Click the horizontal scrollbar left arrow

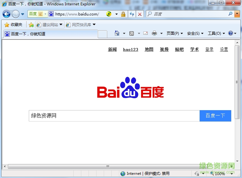(5, 166)
